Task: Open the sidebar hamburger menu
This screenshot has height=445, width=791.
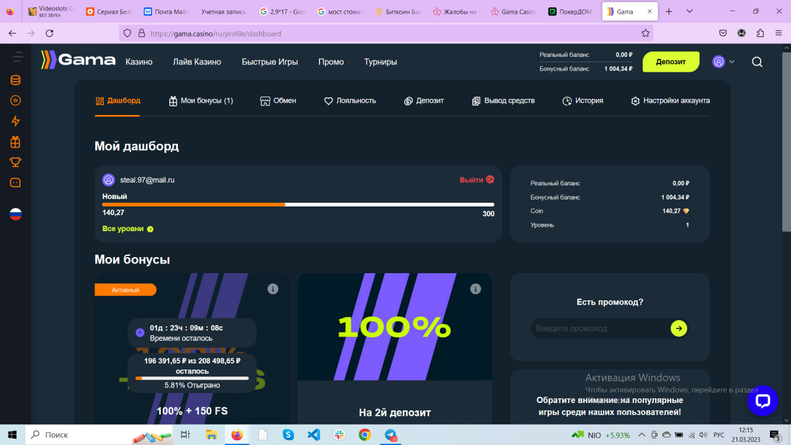Action: [x=17, y=57]
